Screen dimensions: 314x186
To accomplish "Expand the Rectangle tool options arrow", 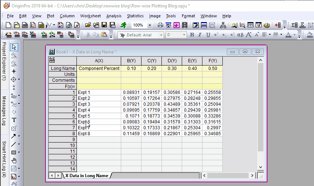I will [x=19, y=152].
